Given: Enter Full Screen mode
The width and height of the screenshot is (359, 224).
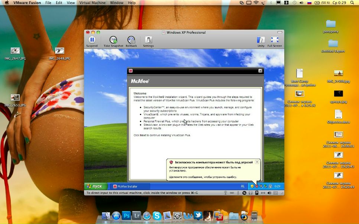Looking at the screenshot, I should pos(275,42).
